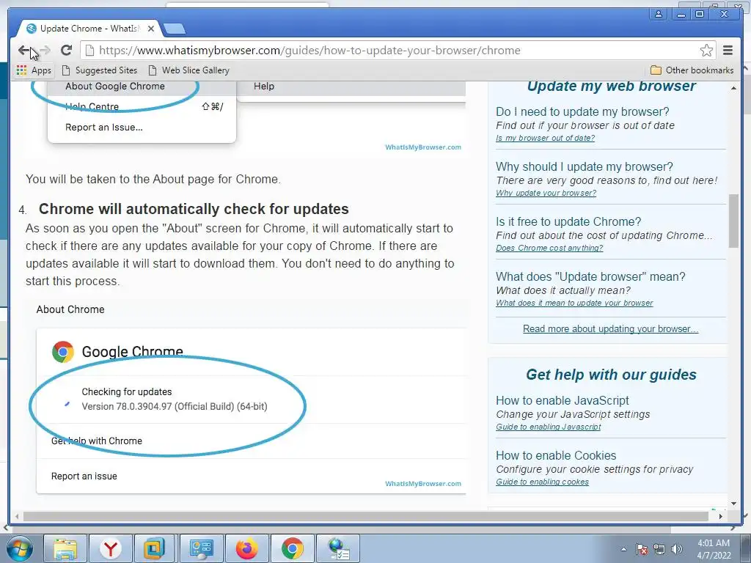
Task: Open the Control Panel taskbar icon
Action: (x=201, y=548)
